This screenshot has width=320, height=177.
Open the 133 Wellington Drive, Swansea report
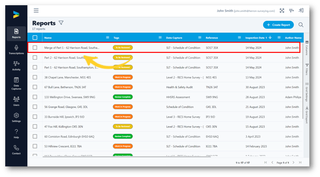(x=70, y=97)
